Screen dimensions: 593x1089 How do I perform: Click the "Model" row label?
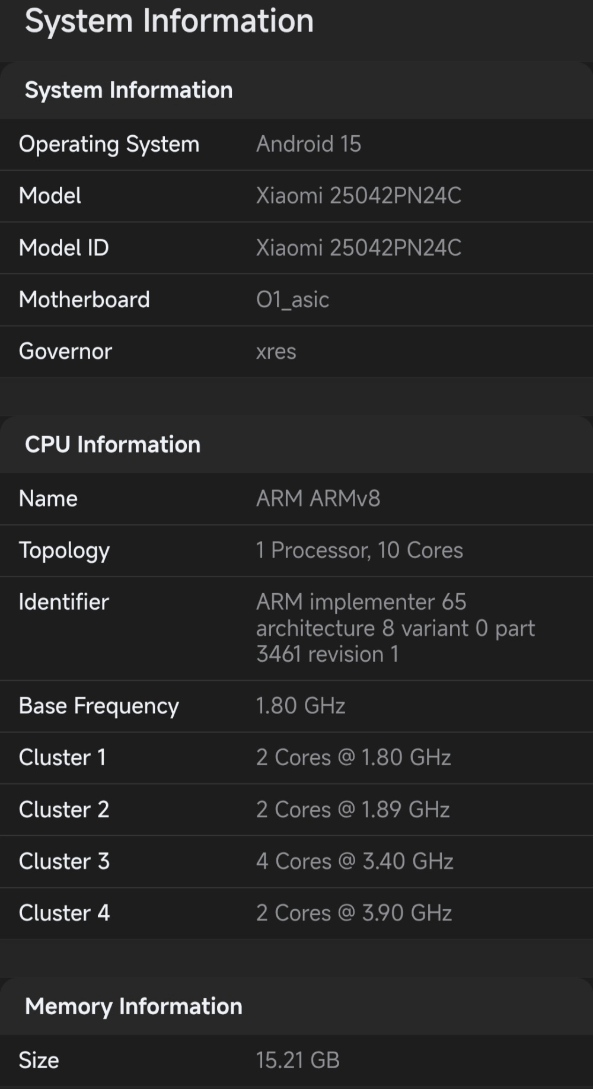tap(50, 196)
